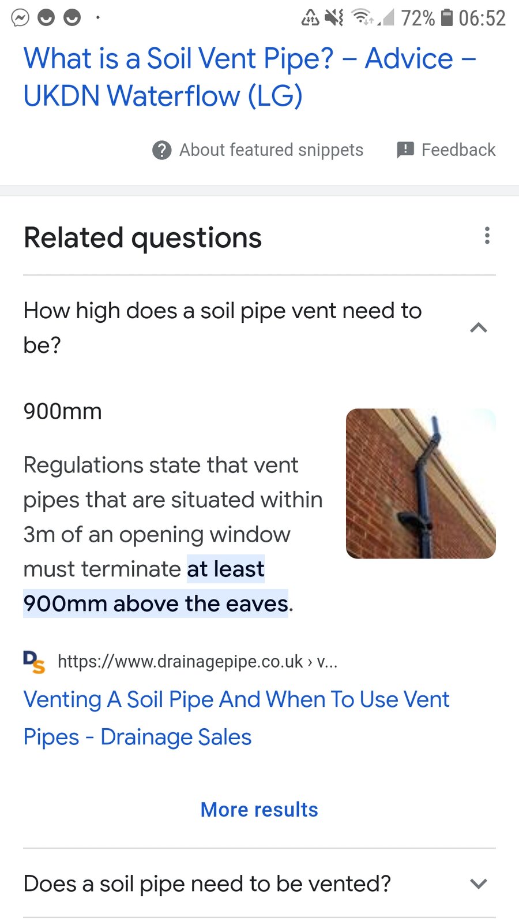Tap More results

[259, 810]
